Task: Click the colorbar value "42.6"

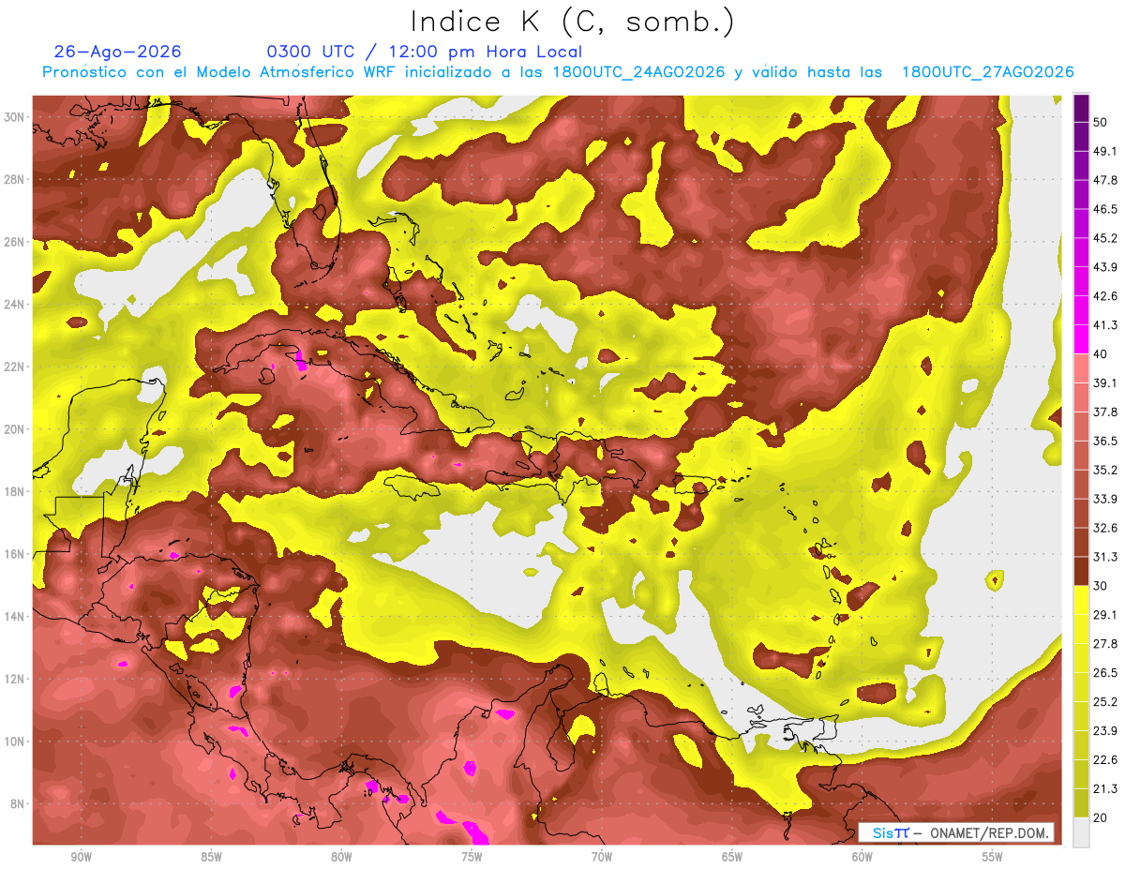Action: (1104, 296)
